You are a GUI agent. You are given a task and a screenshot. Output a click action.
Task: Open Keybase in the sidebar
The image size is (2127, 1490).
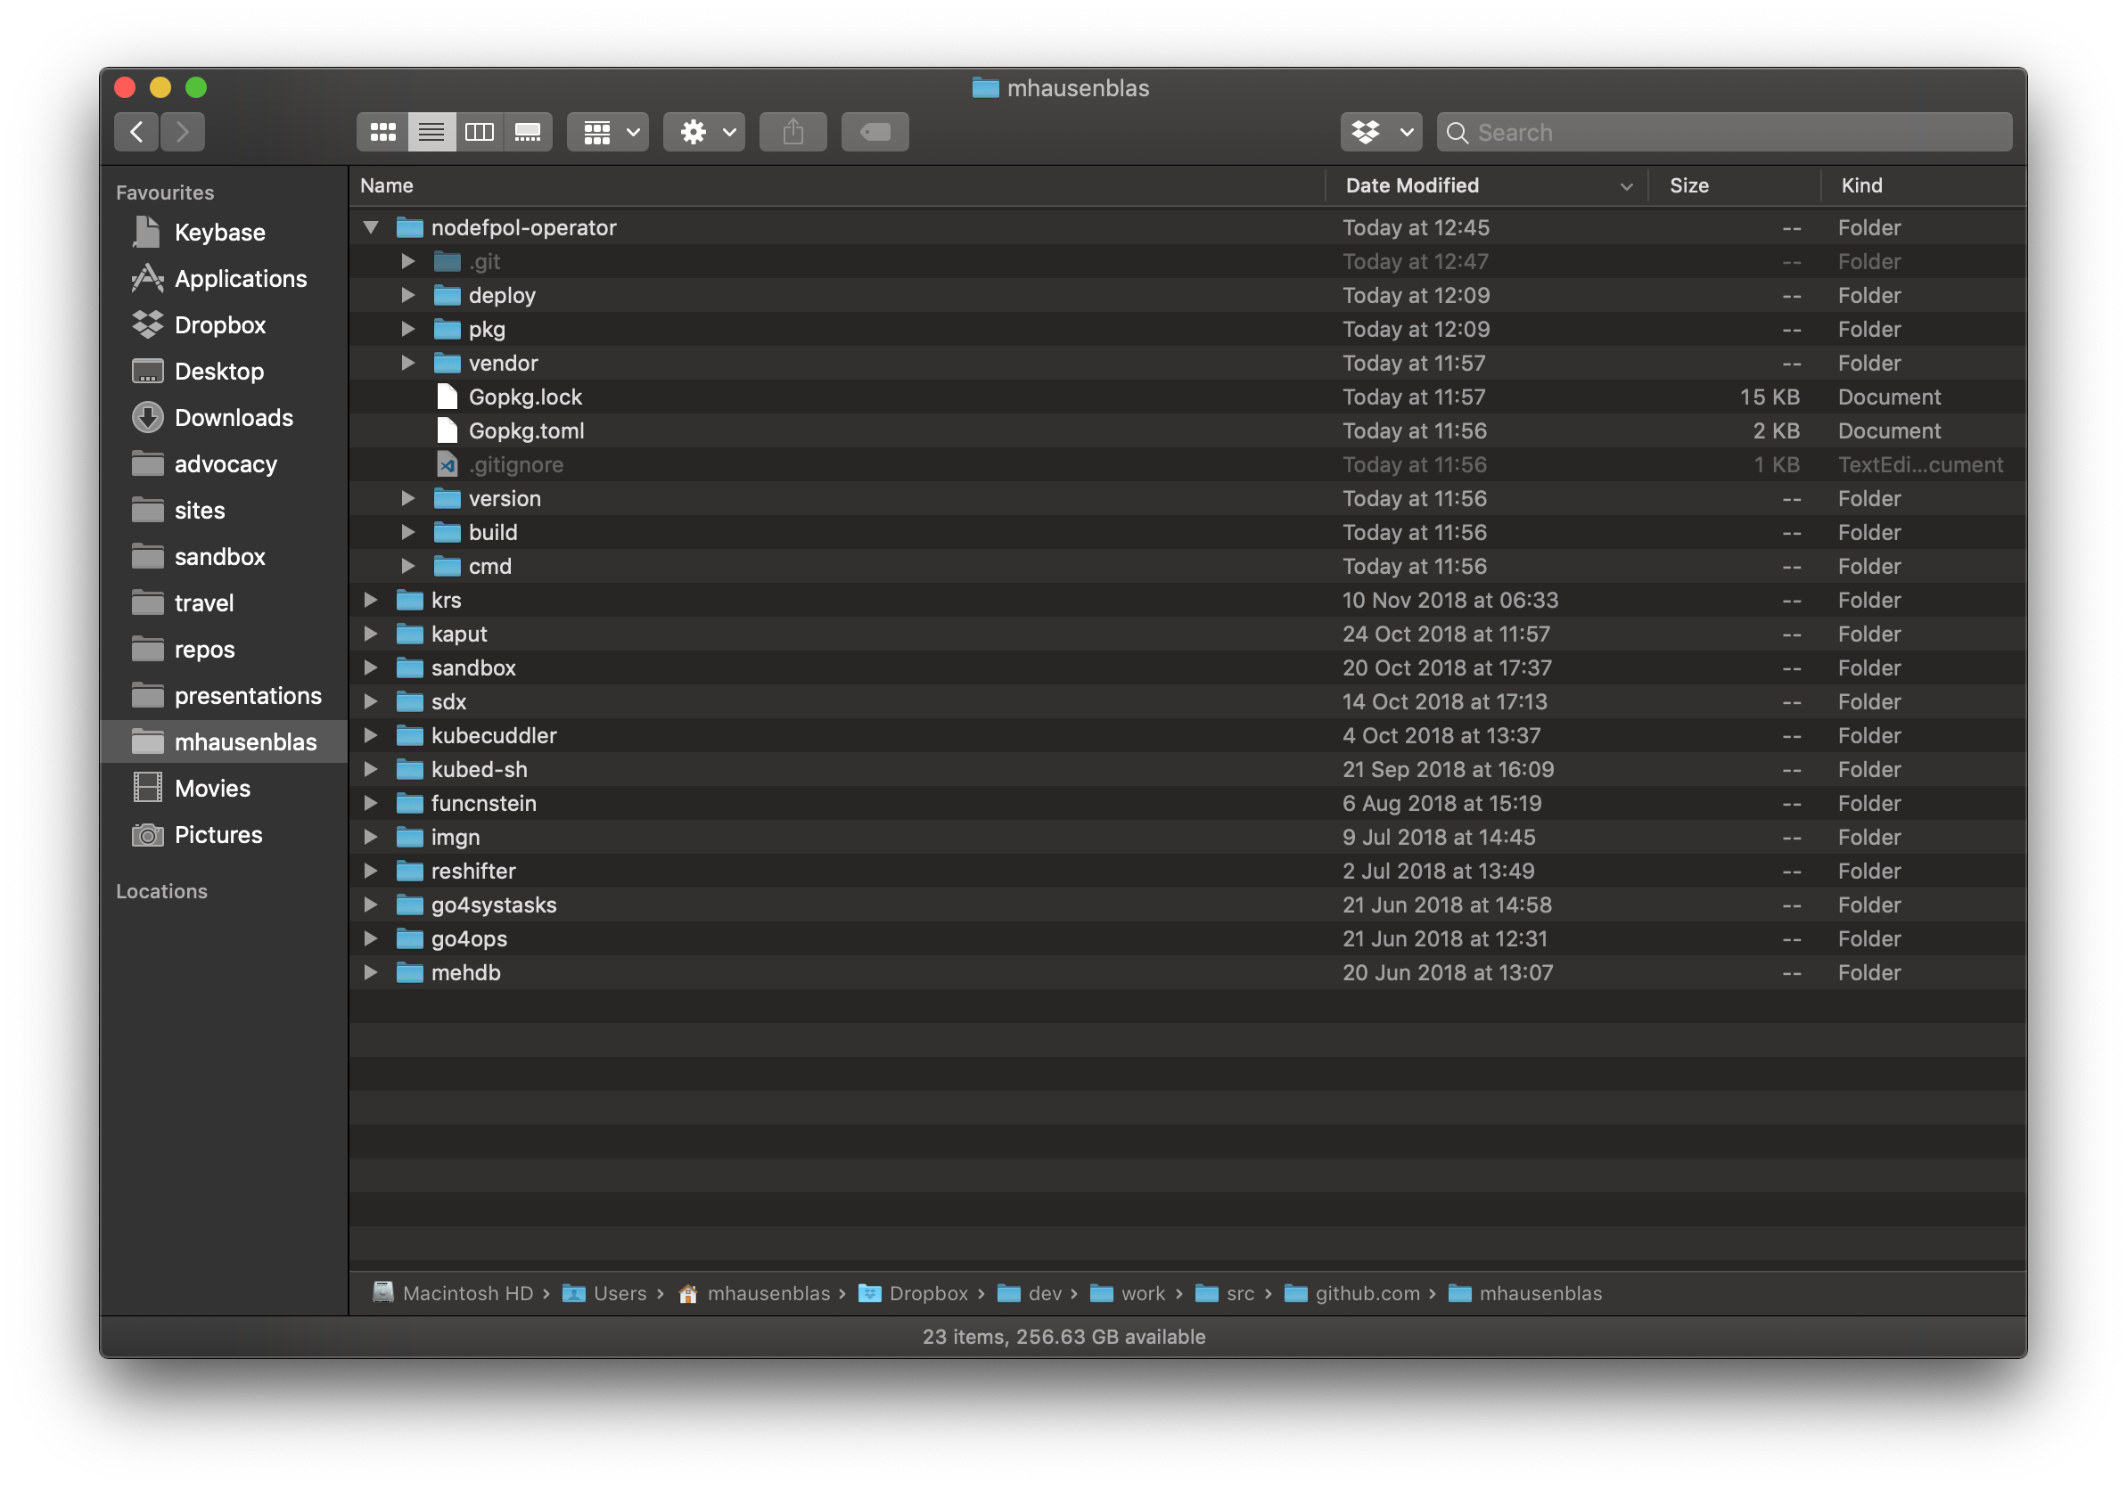click(x=219, y=233)
